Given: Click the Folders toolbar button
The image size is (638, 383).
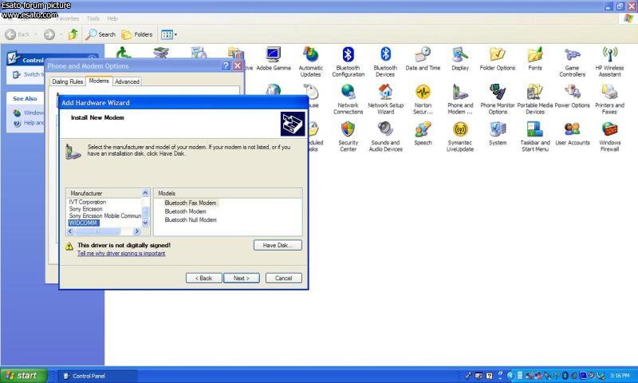Looking at the screenshot, I should coord(137,34).
